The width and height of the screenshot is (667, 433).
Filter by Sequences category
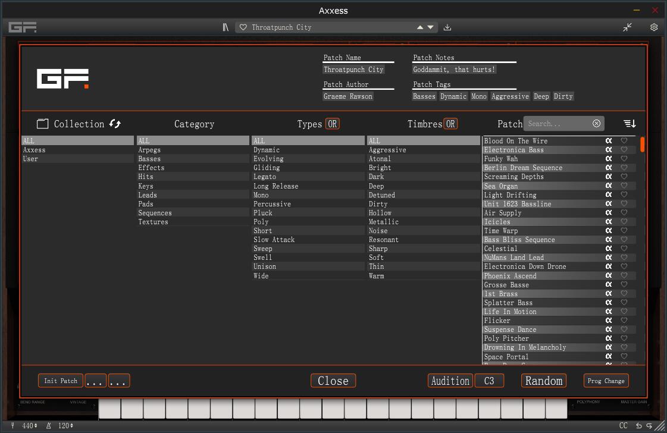[193, 213]
